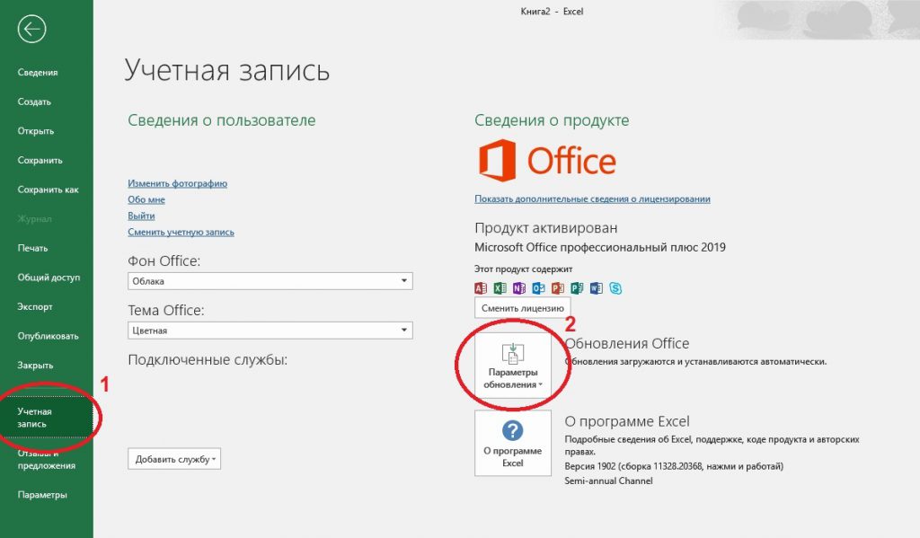Click the large Учетная запись page heading
This screenshot has width=920, height=538.
[227, 70]
